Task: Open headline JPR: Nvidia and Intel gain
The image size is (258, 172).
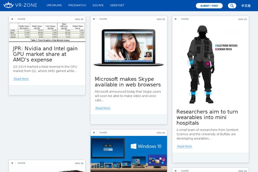Action: pyautogui.click(x=45, y=54)
